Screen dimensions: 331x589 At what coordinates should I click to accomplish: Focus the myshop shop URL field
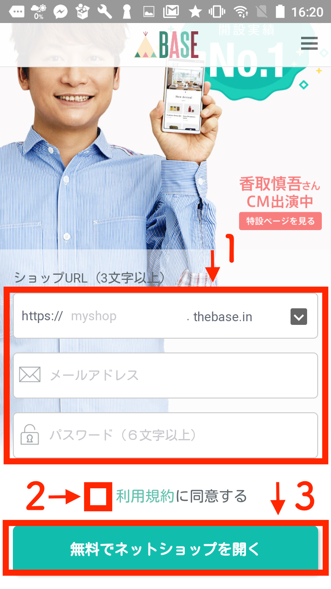coord(126,317)
